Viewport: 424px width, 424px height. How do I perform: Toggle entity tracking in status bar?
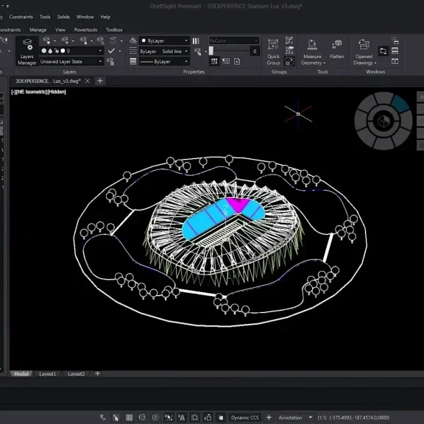click(x=181, y=417)
